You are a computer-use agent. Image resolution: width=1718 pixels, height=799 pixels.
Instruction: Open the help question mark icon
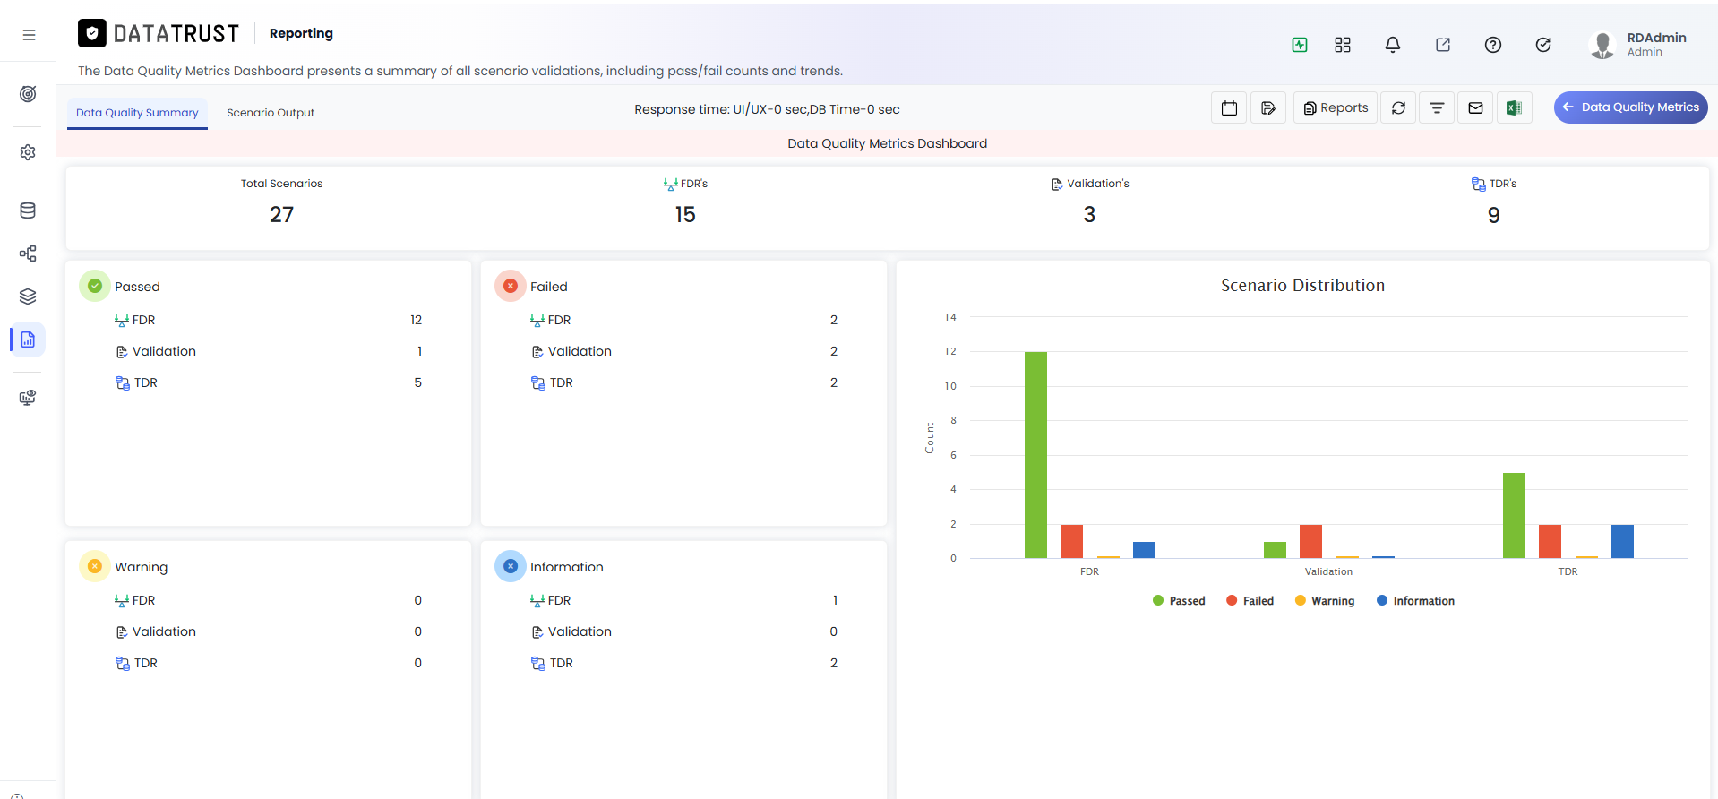[x=1492, y=45]
